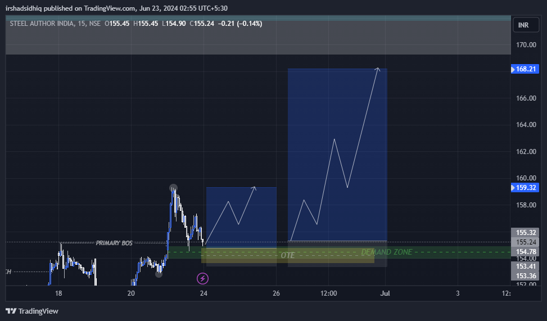Click the 26 date on time axis
Viewport: 547px width, 321px height.
[x=276, y=293]
